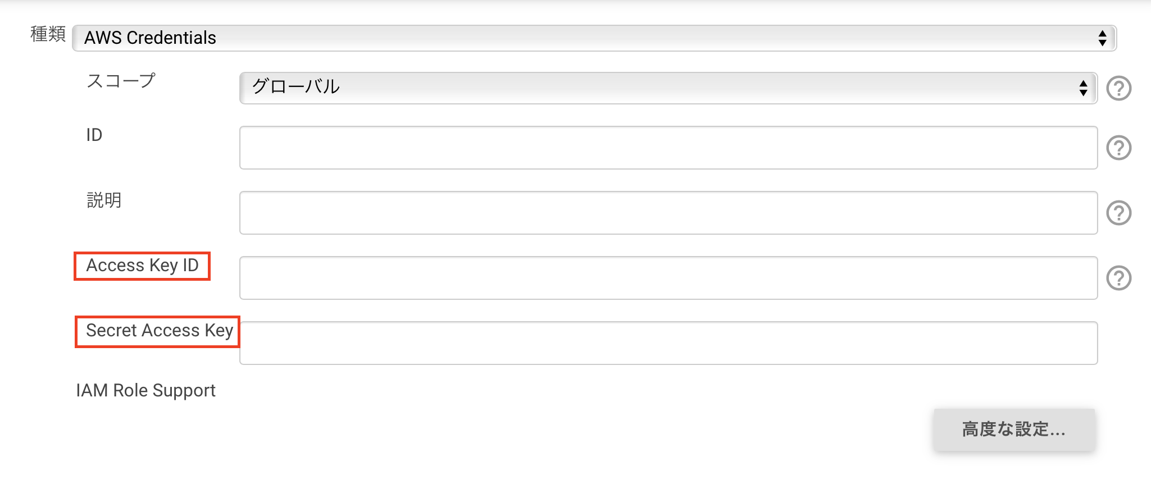Click the Access Key ID label

142,266
